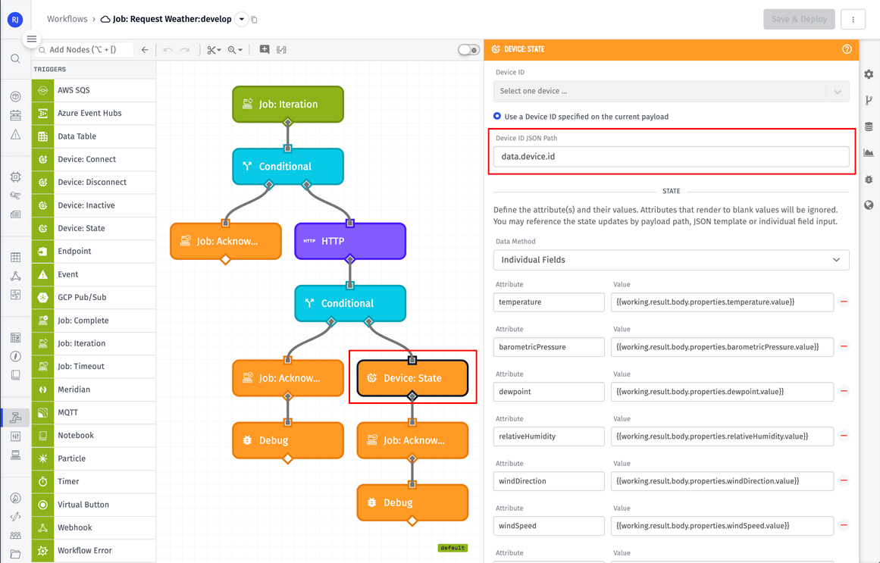The height and width of the screenshot is (563, 880).
Task: Click the workflows icon in left sidebar
Action: 16,417
